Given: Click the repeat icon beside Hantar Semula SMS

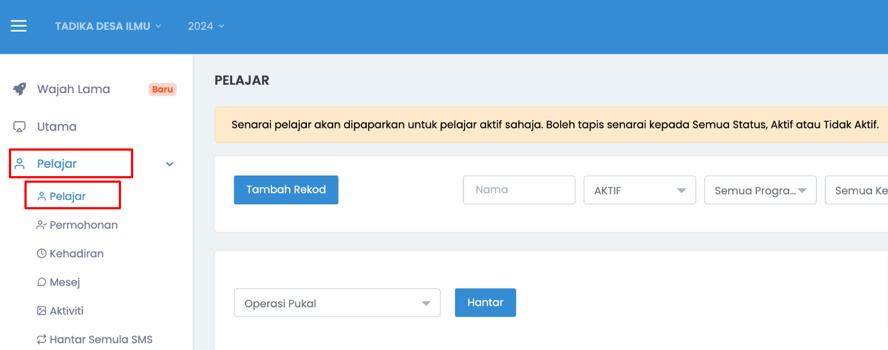Looking at the screenshot, I should coord(42,339).
